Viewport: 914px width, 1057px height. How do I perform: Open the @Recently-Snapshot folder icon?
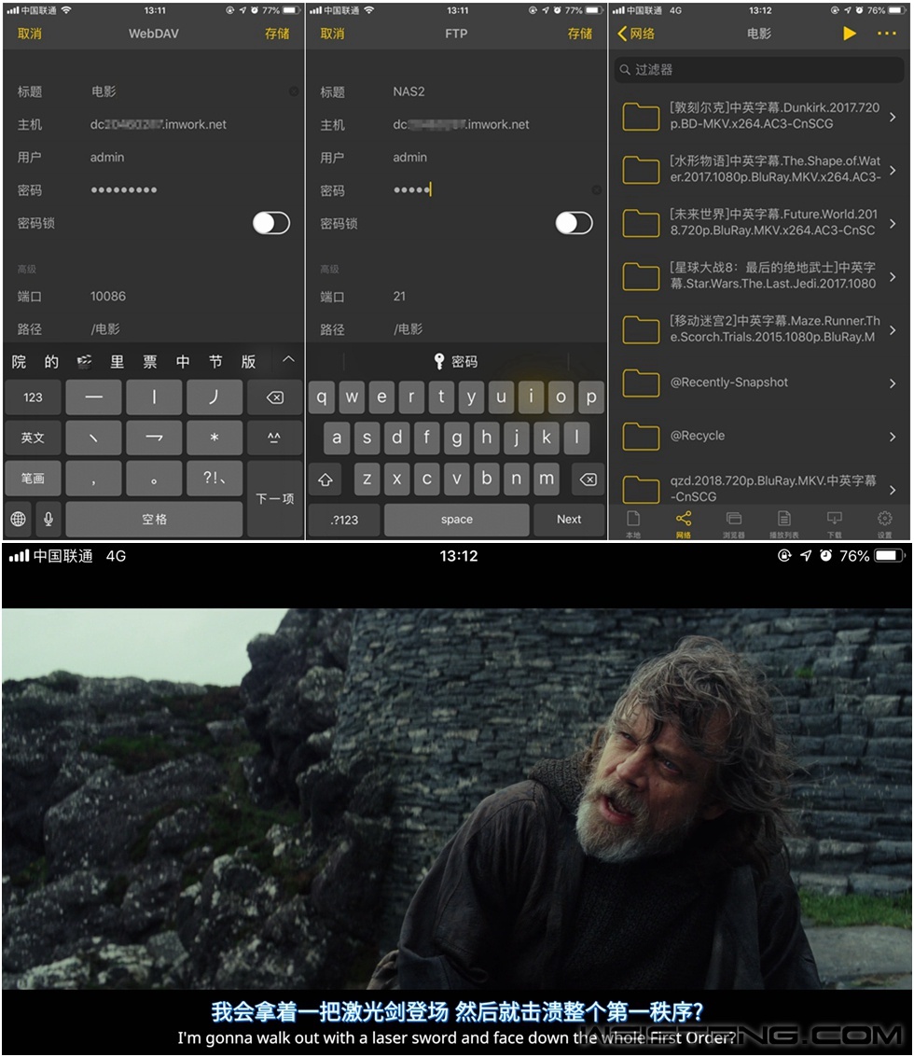tap(641, 382)
